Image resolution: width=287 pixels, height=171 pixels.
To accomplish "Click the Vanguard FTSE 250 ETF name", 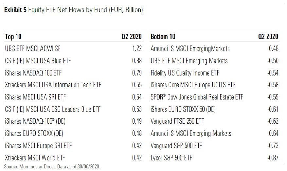I will coord(177,121).
